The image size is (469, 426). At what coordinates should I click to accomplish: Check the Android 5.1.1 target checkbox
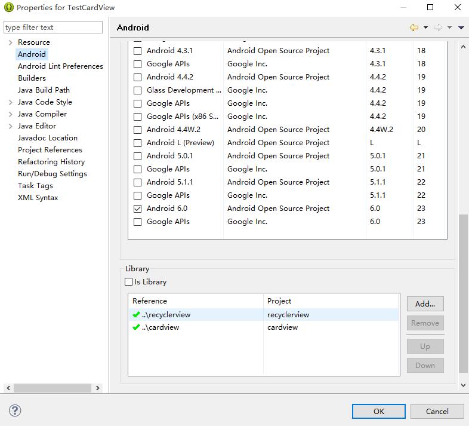click(138, 182)
